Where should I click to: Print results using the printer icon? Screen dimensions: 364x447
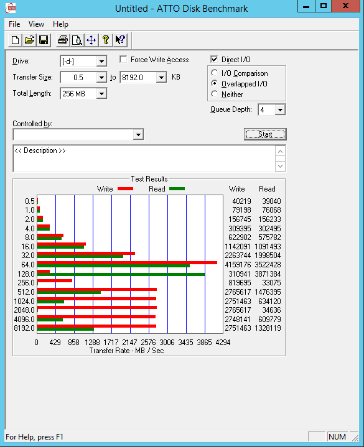click(x=63, y=40)
